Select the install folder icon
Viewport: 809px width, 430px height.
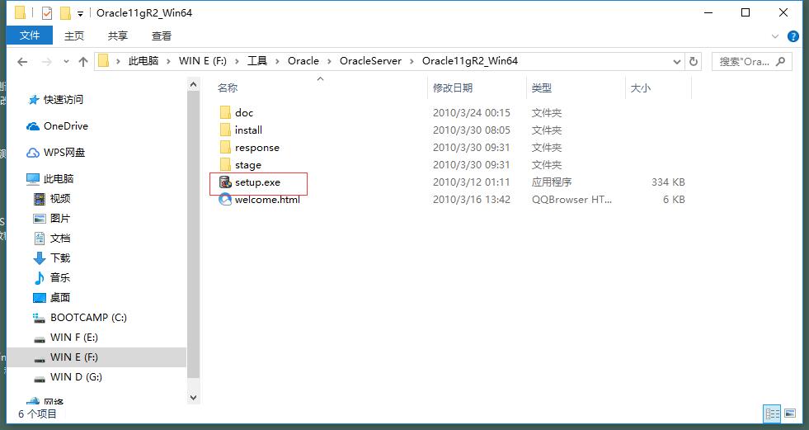pos(225,130)
